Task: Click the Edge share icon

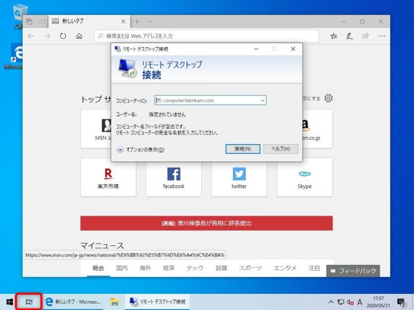Action: (x=365, y=36)
